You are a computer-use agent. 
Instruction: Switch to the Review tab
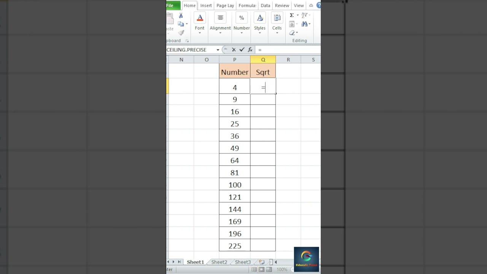[x=282, y=5]
